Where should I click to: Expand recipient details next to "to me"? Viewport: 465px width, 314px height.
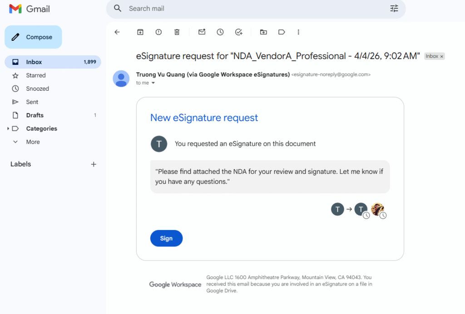coord(153,83)
